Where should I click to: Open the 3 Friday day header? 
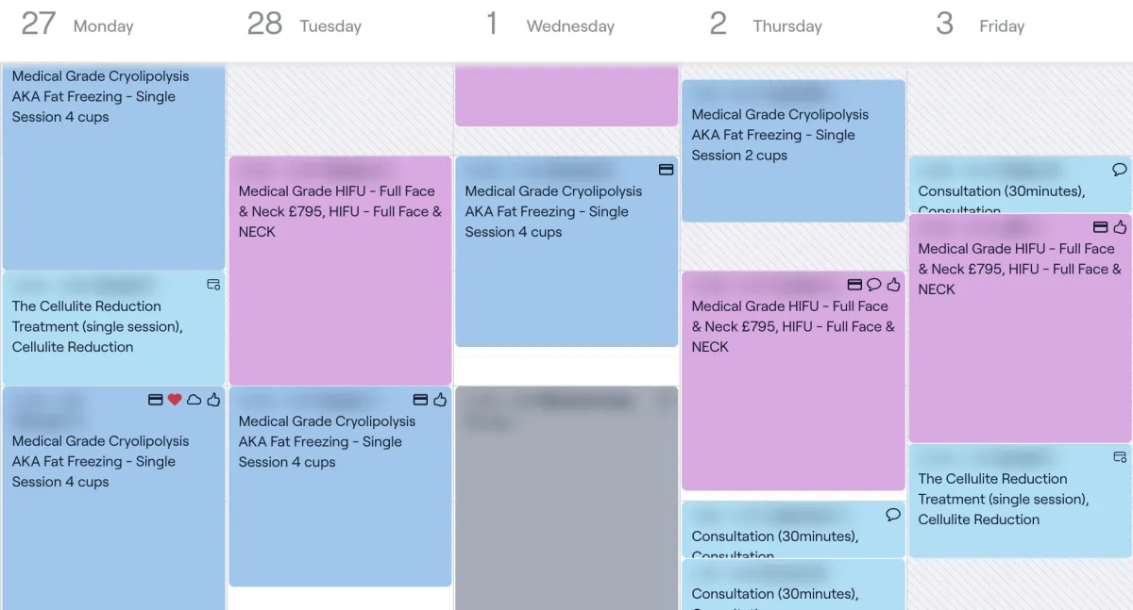tap(980, 25)
